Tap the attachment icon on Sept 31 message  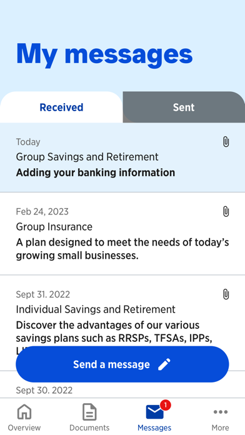click(x=226, y=294)
